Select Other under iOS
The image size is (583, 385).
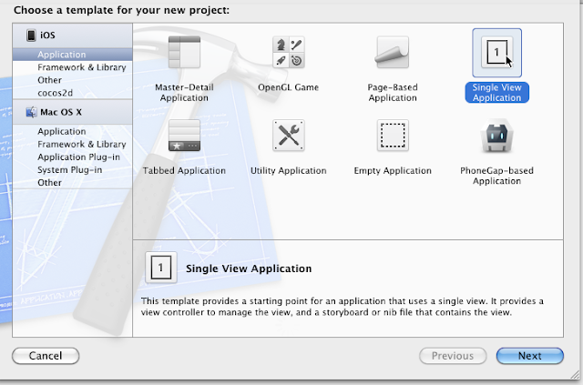tap(50, 80)
